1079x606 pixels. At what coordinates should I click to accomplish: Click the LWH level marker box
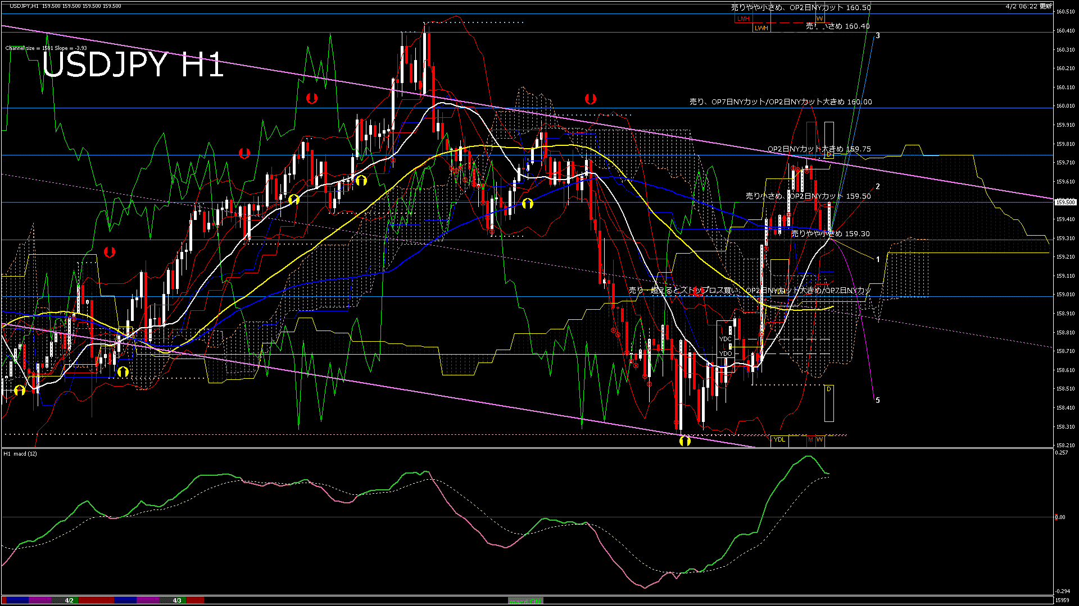[x=761, y=27]
